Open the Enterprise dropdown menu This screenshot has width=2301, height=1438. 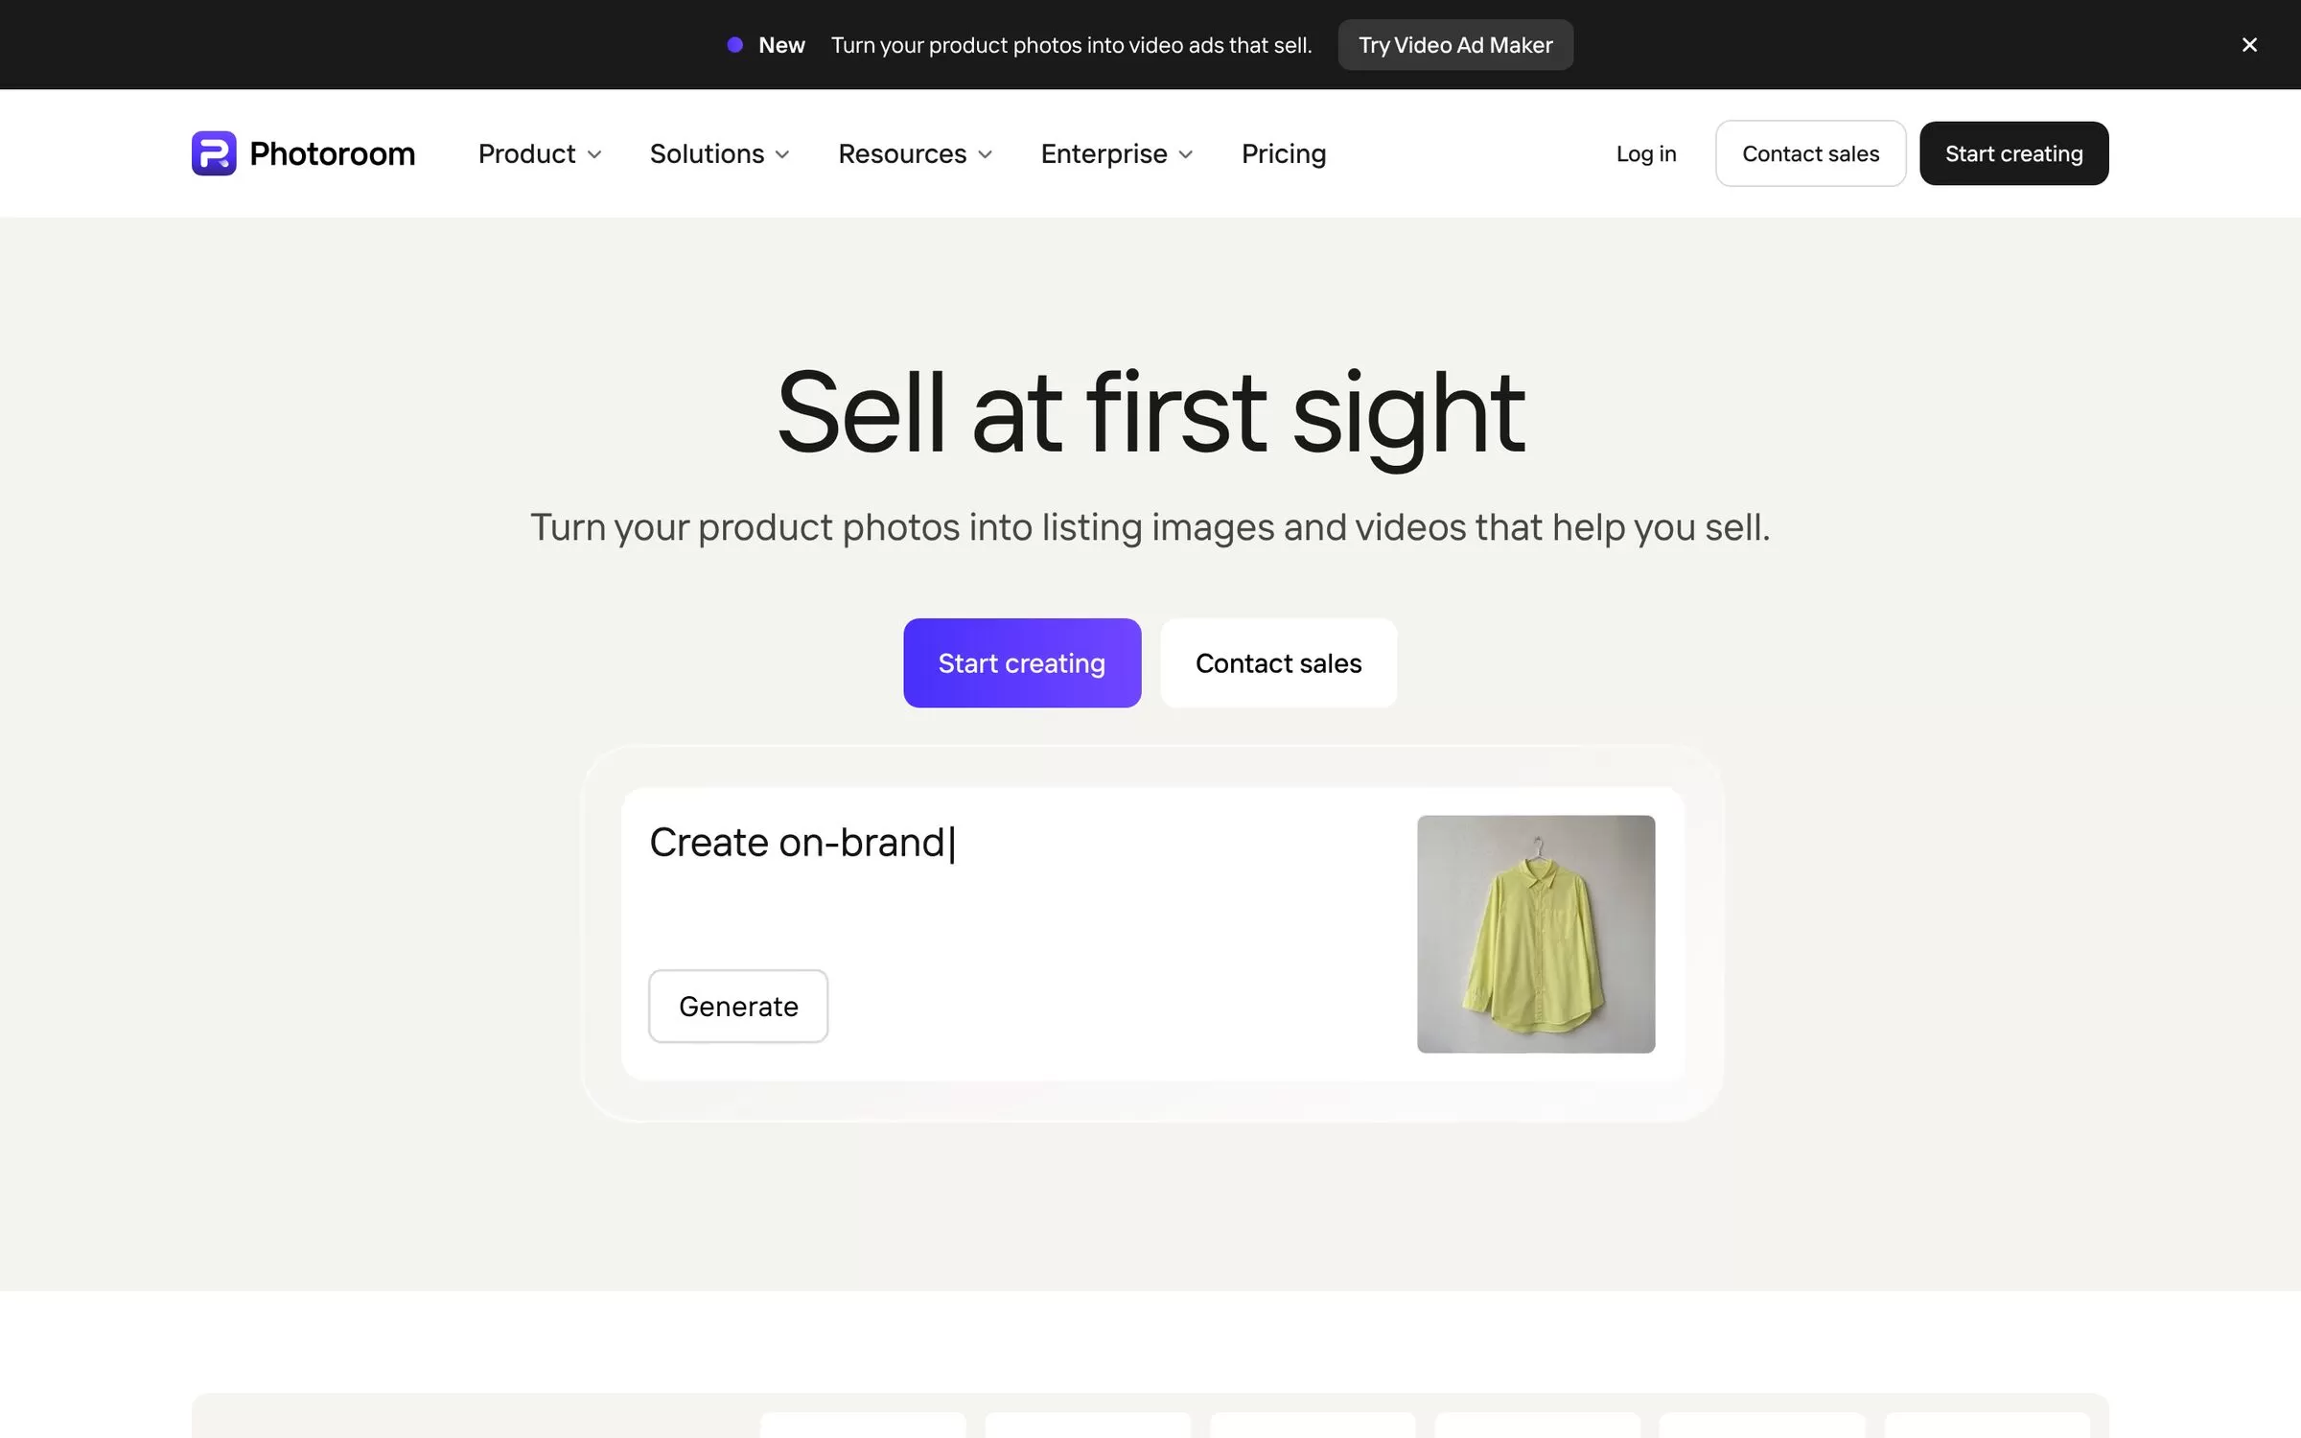click(1117, 153)
